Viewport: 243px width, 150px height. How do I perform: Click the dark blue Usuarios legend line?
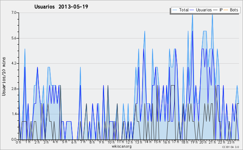(192, 10)
